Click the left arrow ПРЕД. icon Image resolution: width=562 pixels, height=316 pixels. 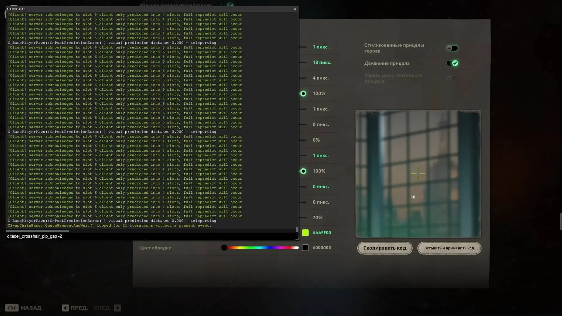click(x=65, y=308)
